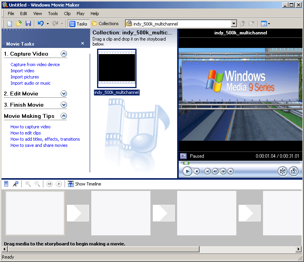The height and width of the screenshot is (262, 304).
Task: Open the Help menu
Action: (95, 14)
